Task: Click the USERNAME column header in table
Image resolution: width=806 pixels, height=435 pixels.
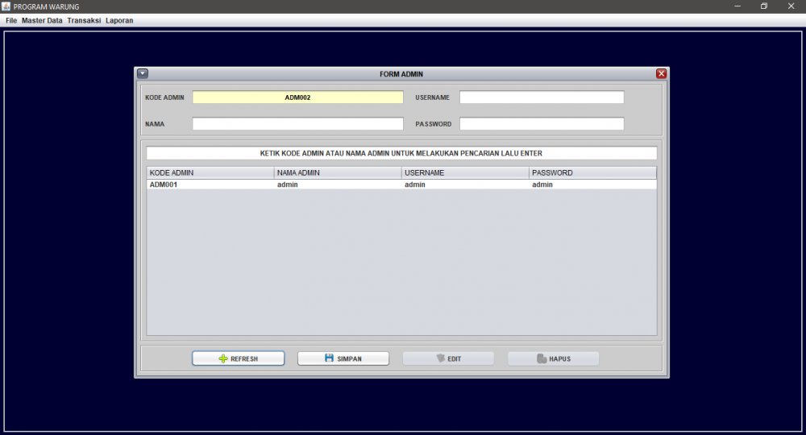Action: [x=464, y=172]
